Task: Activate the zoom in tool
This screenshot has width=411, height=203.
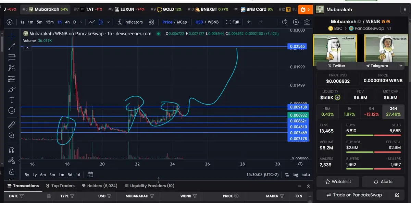Action: pyautogui.click(x=12, y=135)
